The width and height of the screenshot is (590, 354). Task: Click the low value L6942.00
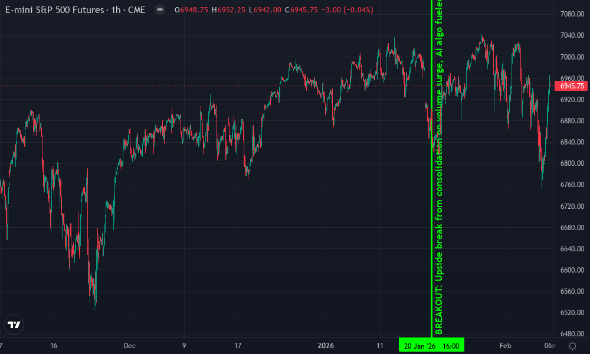pyautogui.click(x=265, y=10)
